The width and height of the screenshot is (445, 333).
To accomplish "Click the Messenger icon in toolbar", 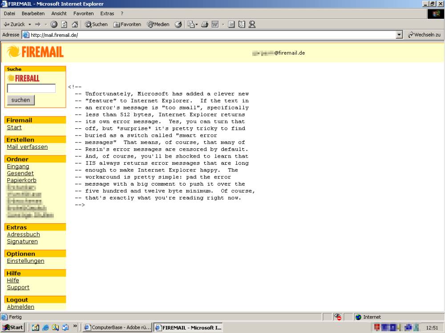I will tap(252, 24).
